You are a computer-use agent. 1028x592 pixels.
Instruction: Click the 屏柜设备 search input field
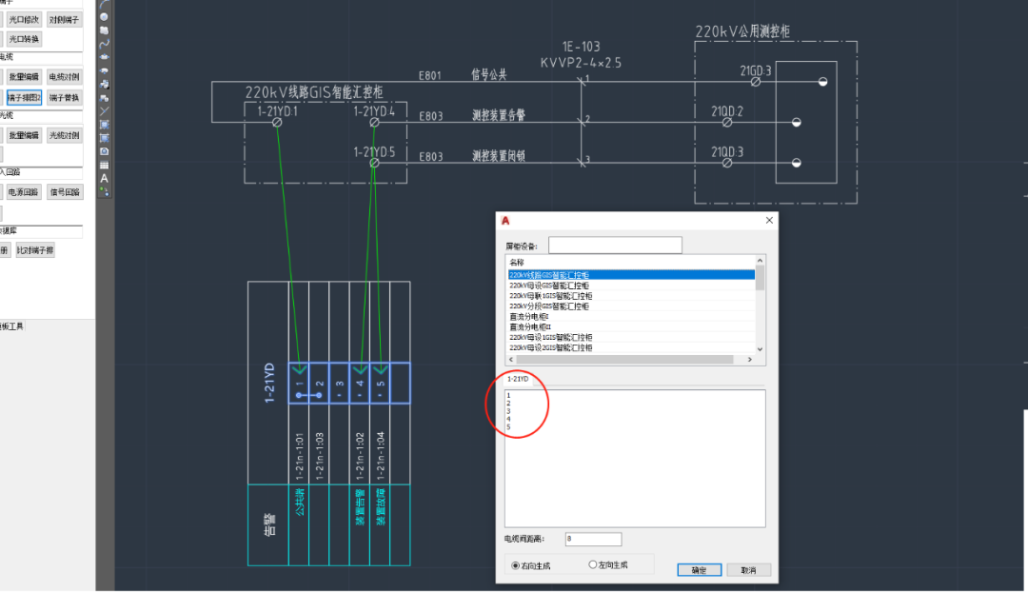615,246
